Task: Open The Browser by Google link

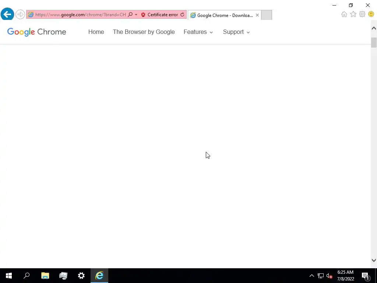Action: coord(144,32)
